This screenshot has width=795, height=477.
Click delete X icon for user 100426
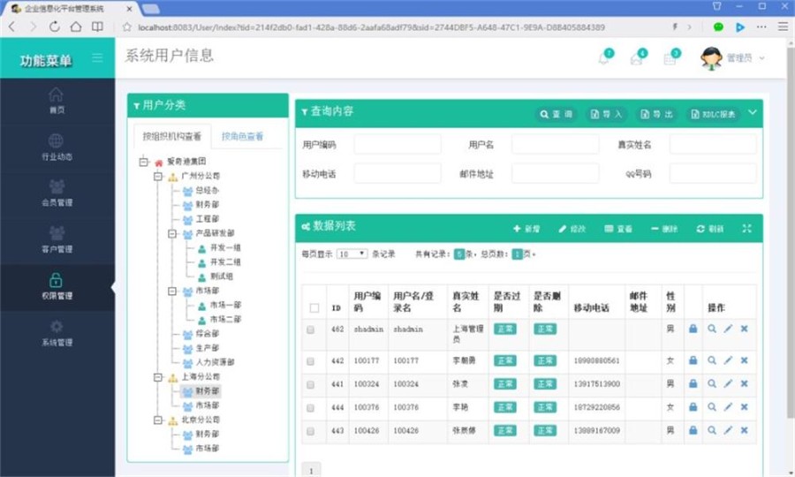click(744, 430)
